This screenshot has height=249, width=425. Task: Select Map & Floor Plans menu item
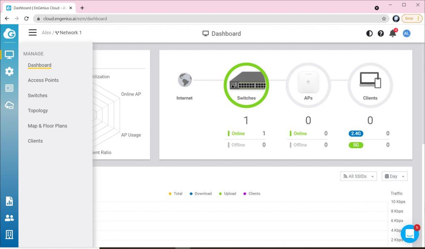tap(47, 126)
